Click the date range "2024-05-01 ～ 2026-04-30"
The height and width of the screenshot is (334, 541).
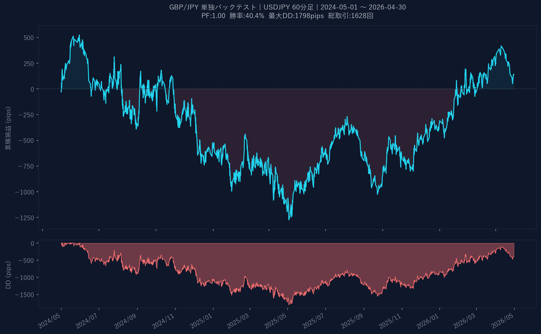pyautogui.click(x=363, y=7)
